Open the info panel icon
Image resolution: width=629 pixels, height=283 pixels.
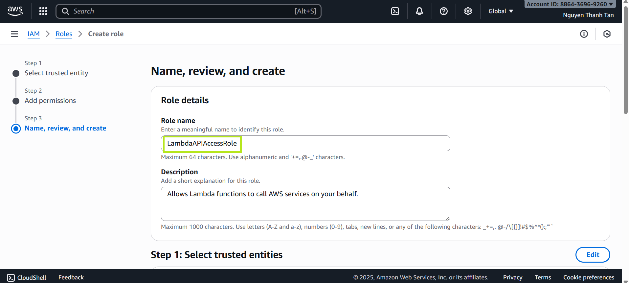pos(584,34)
